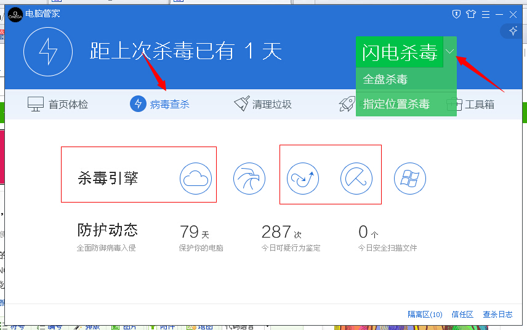Open the skin shirt icon
This screenshot has height=330, width=527.
pos(471,14)
